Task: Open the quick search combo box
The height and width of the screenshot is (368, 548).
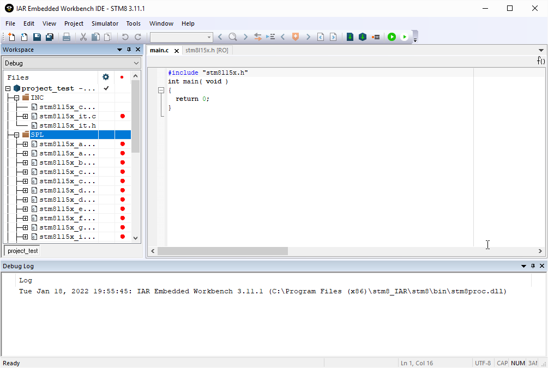Action: tap(181, 37)
